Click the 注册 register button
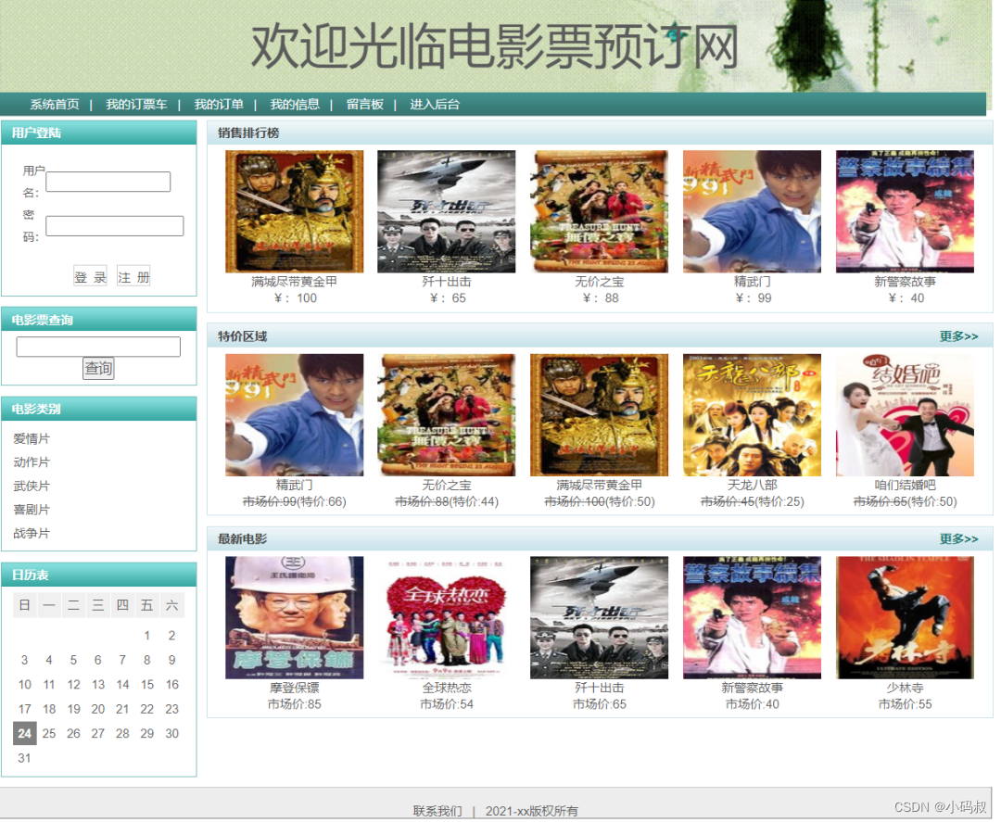 click(133, 277)
